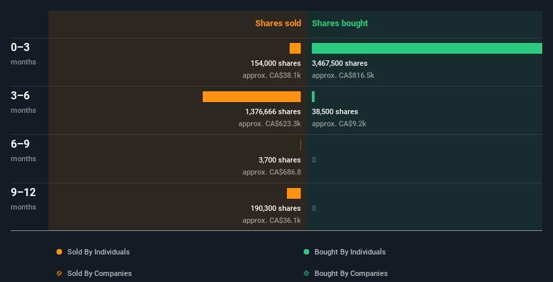Click the 3,700 shares value
Viewport: 553px width, 282px height.
pos(280,160)
